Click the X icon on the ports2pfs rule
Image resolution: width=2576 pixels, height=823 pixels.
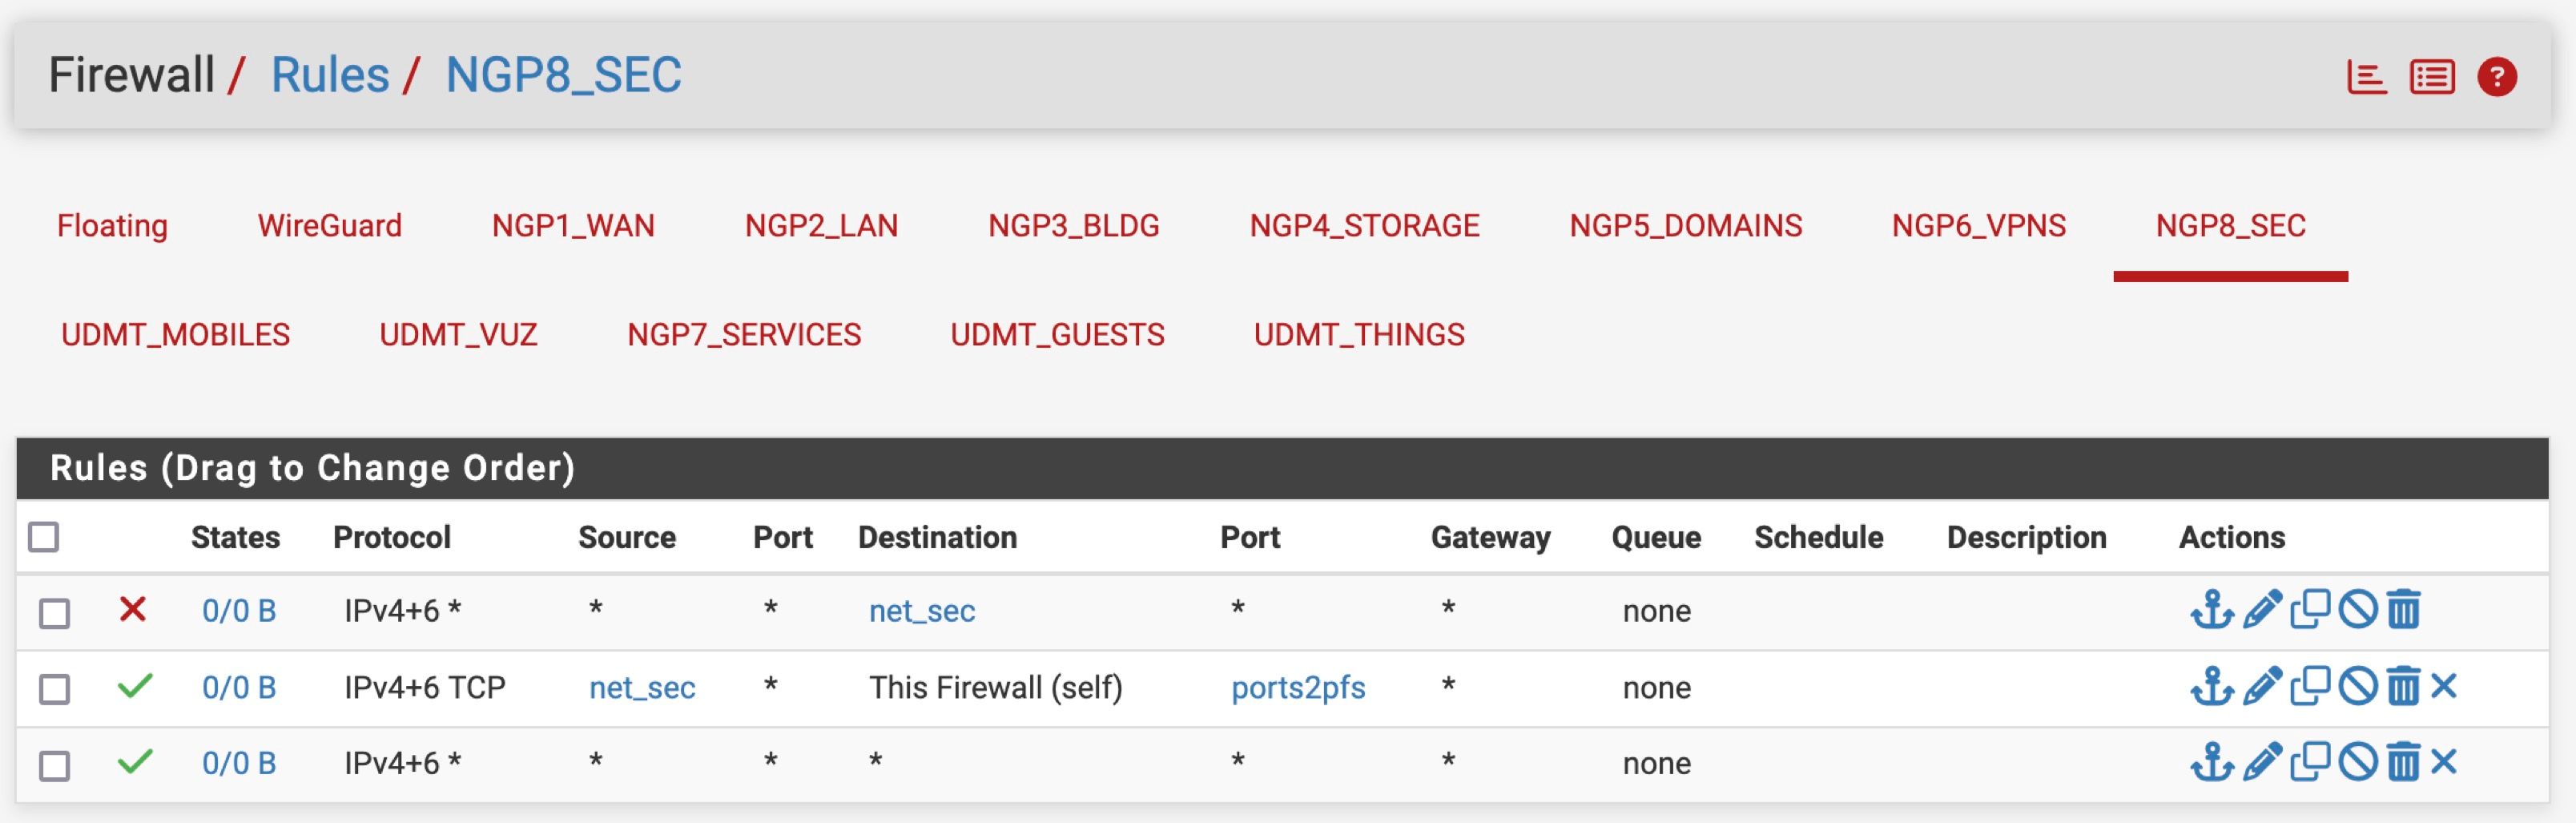(2443, 686)
